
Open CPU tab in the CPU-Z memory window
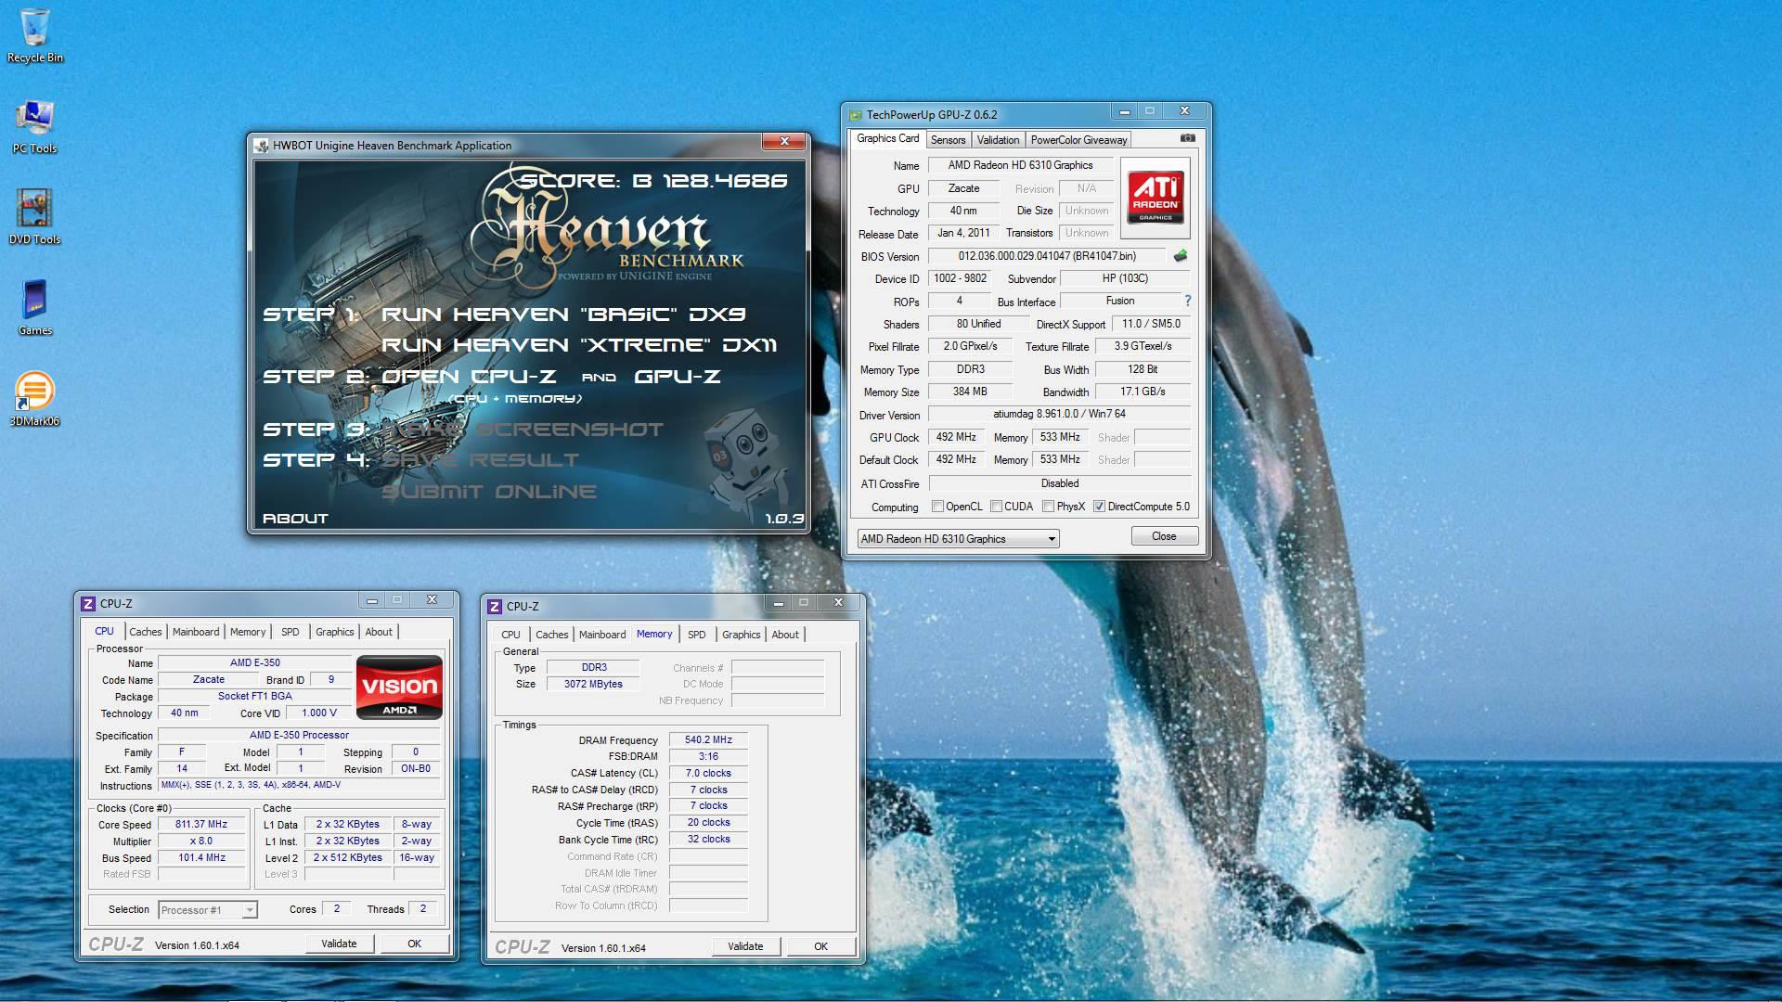tap(510, 635)
